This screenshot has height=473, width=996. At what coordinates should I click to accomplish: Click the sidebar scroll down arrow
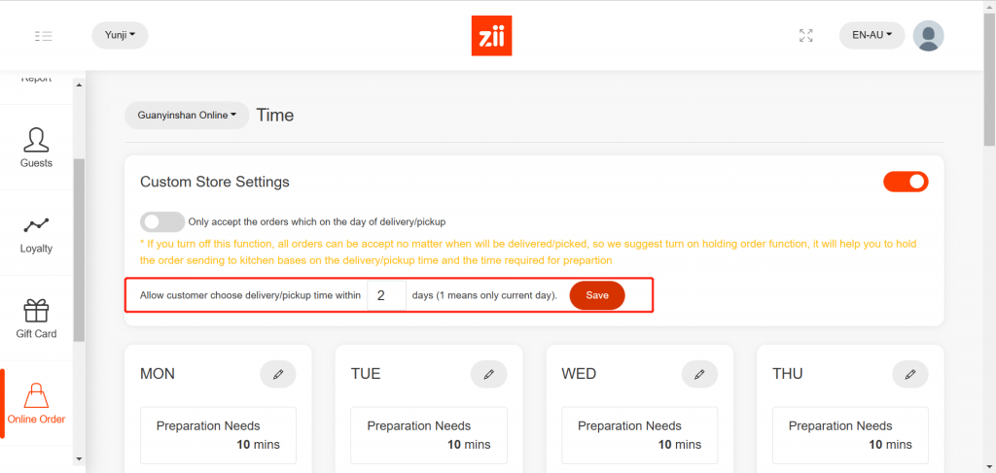(79, 458)
